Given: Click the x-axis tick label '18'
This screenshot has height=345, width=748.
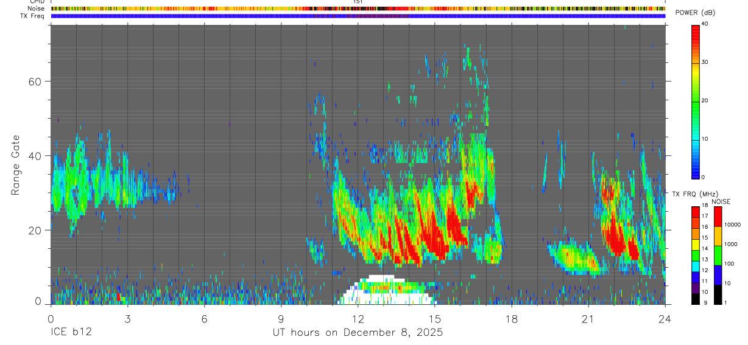Looking at the screenshot, I should 511,318.
